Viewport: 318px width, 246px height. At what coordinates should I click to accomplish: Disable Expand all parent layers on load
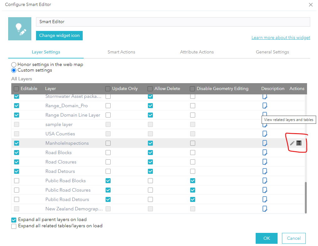(14, 220)
